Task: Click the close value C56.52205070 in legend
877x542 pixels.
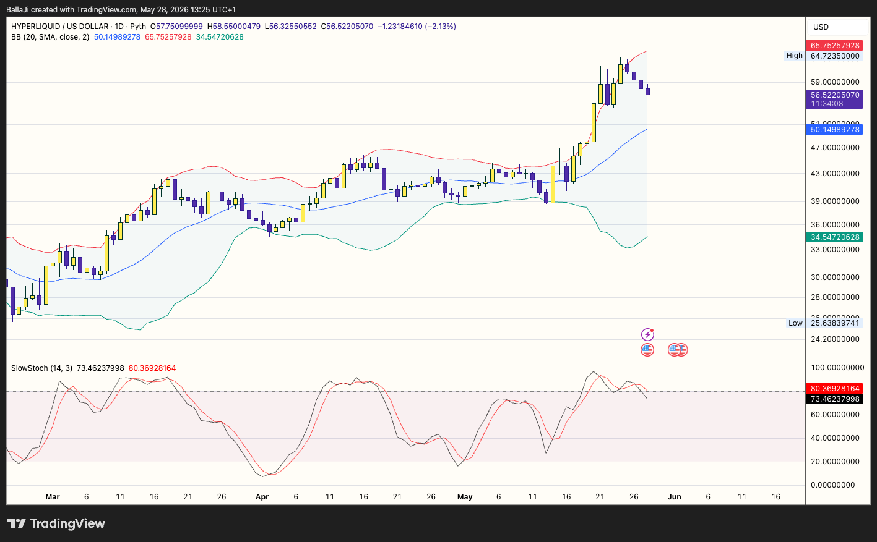Action: point(347,27)
